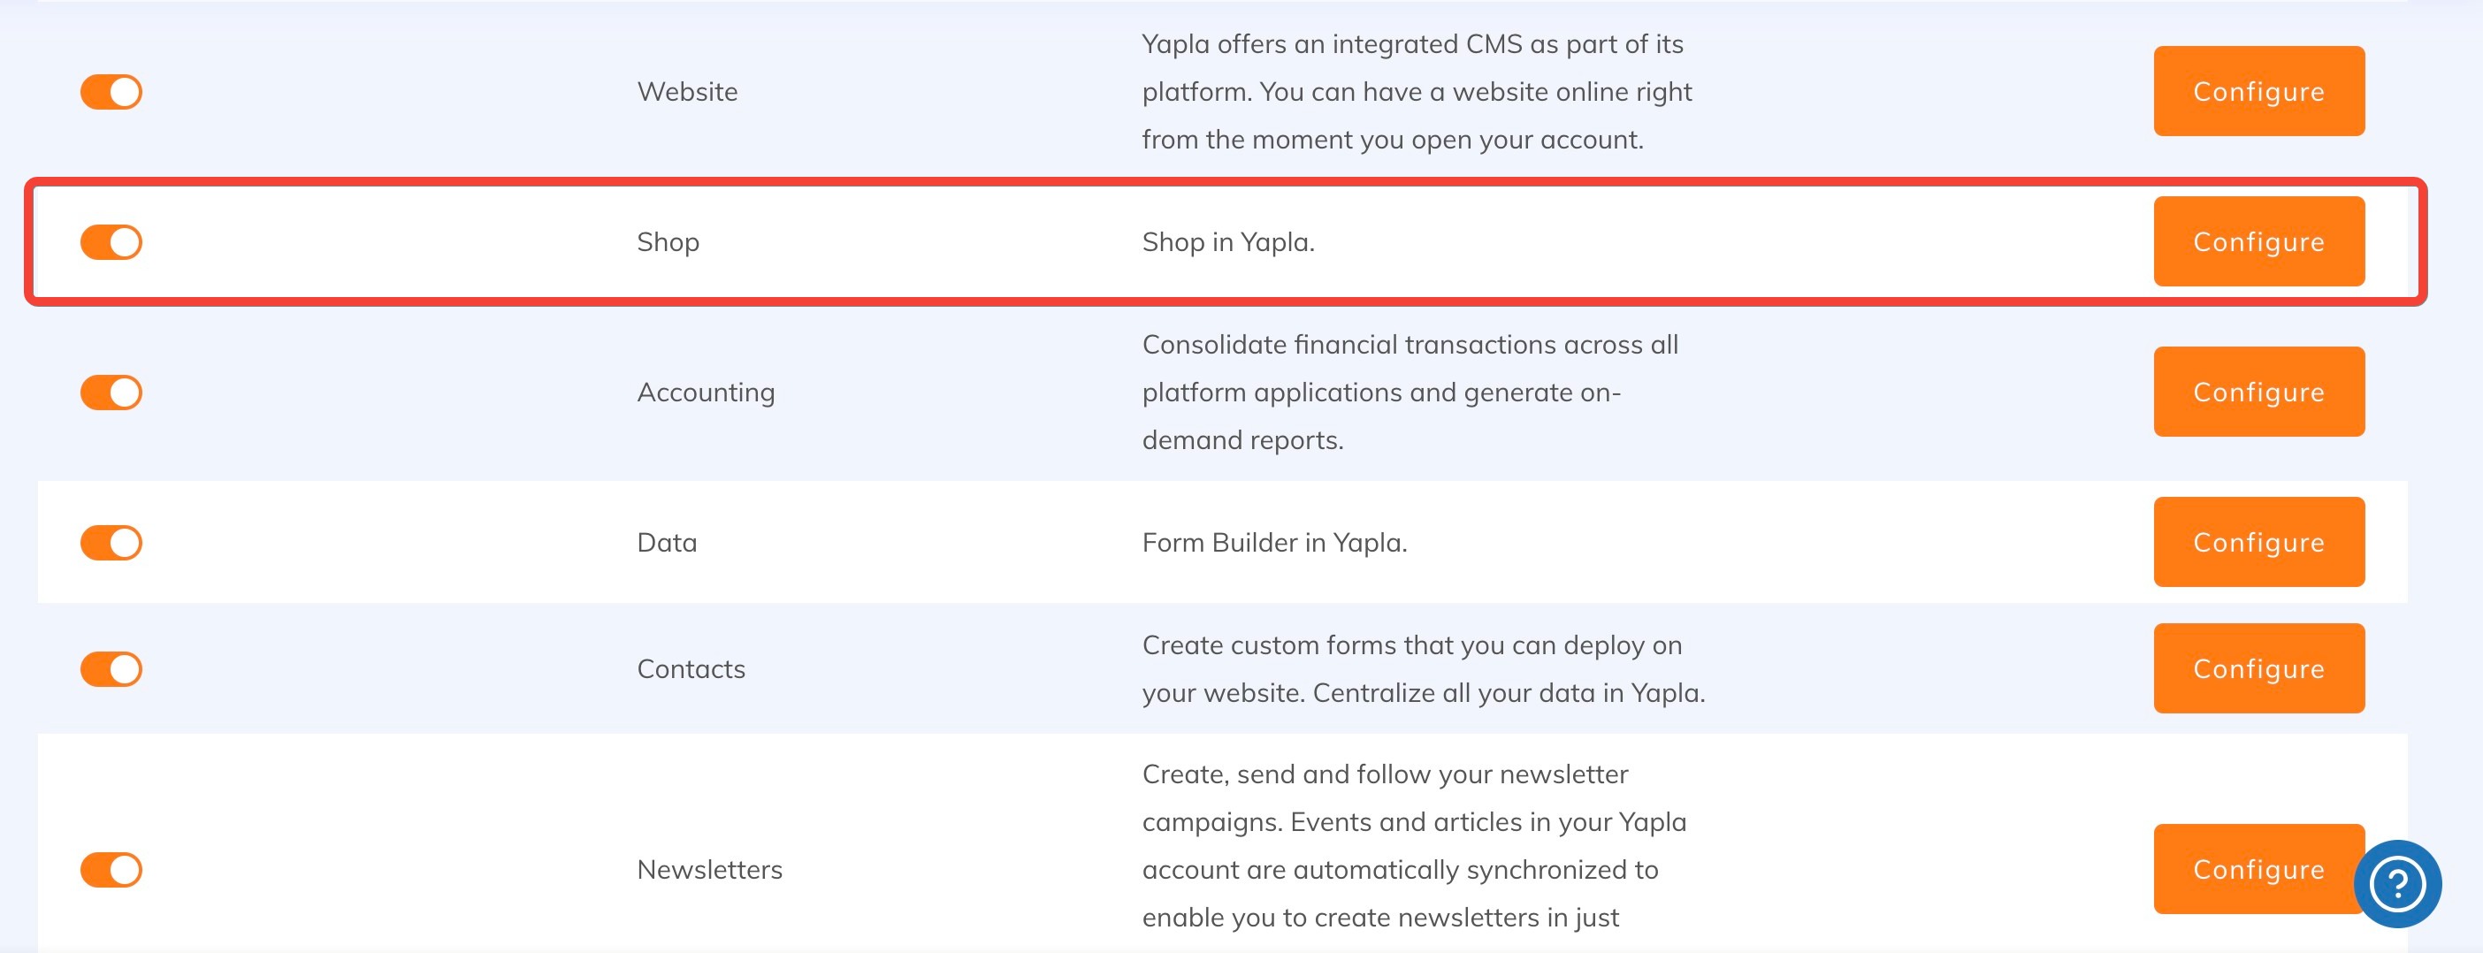Open the help question mark icon

pyautogui.click(x=2396, y=882)
